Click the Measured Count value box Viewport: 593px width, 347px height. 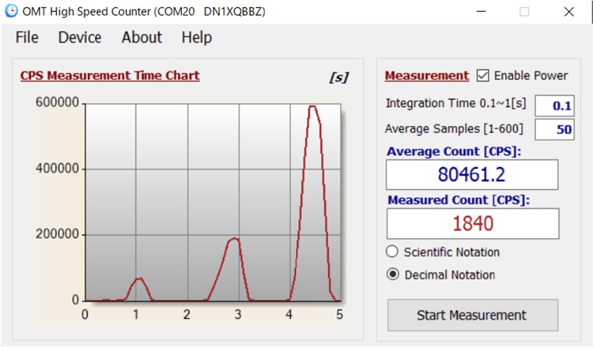pos(472,224)
